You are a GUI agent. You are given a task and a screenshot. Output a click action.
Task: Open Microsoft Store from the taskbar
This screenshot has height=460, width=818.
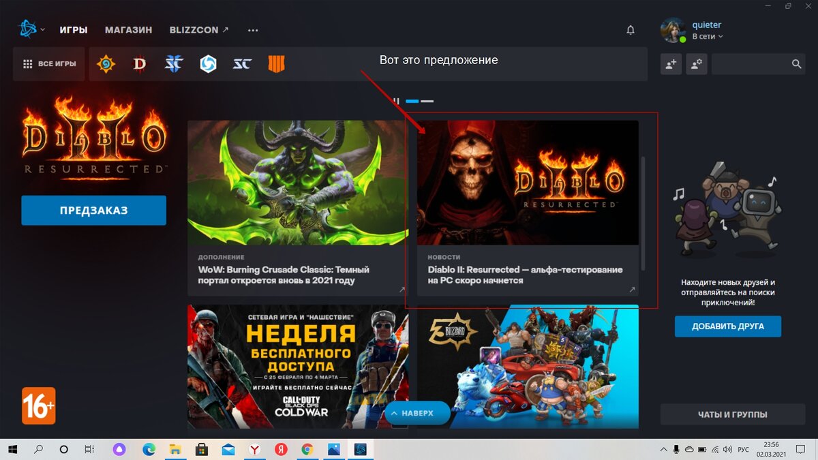click(x=202, y=450)
